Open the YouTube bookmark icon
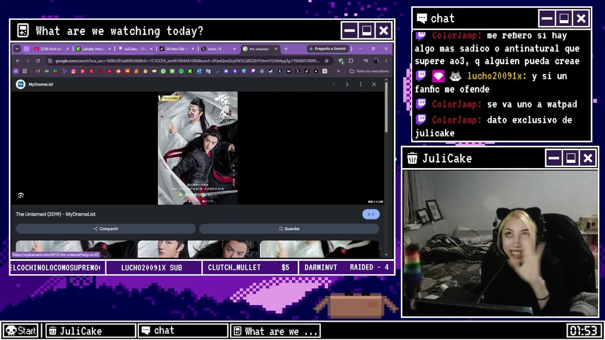Screen dimensions: 605x340 pyautogui.click(x=109, y=71)
